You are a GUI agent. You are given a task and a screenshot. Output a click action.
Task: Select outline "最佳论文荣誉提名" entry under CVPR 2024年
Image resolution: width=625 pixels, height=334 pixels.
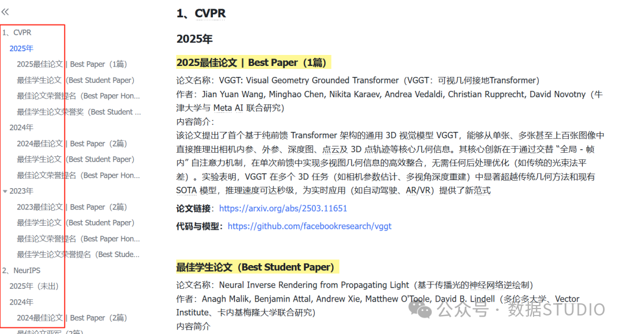tap(78, 175)
